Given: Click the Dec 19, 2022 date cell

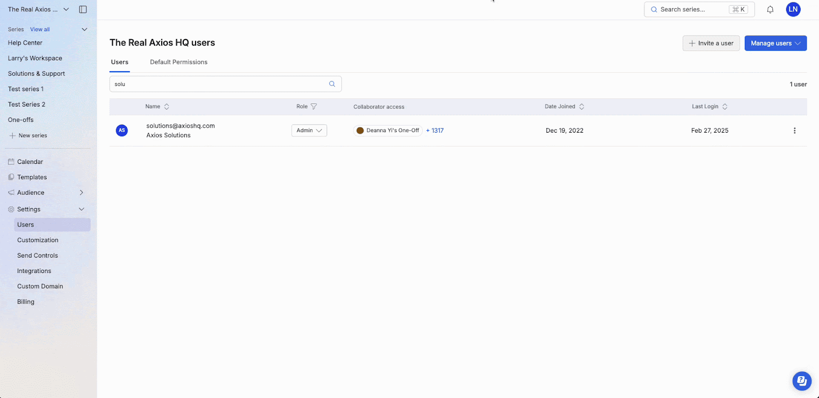Looking at the screenshot, I should [565, 131].
